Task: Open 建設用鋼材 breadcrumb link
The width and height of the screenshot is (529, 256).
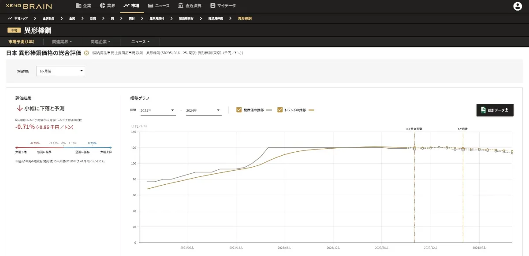Action: click(x=186, y=18)
